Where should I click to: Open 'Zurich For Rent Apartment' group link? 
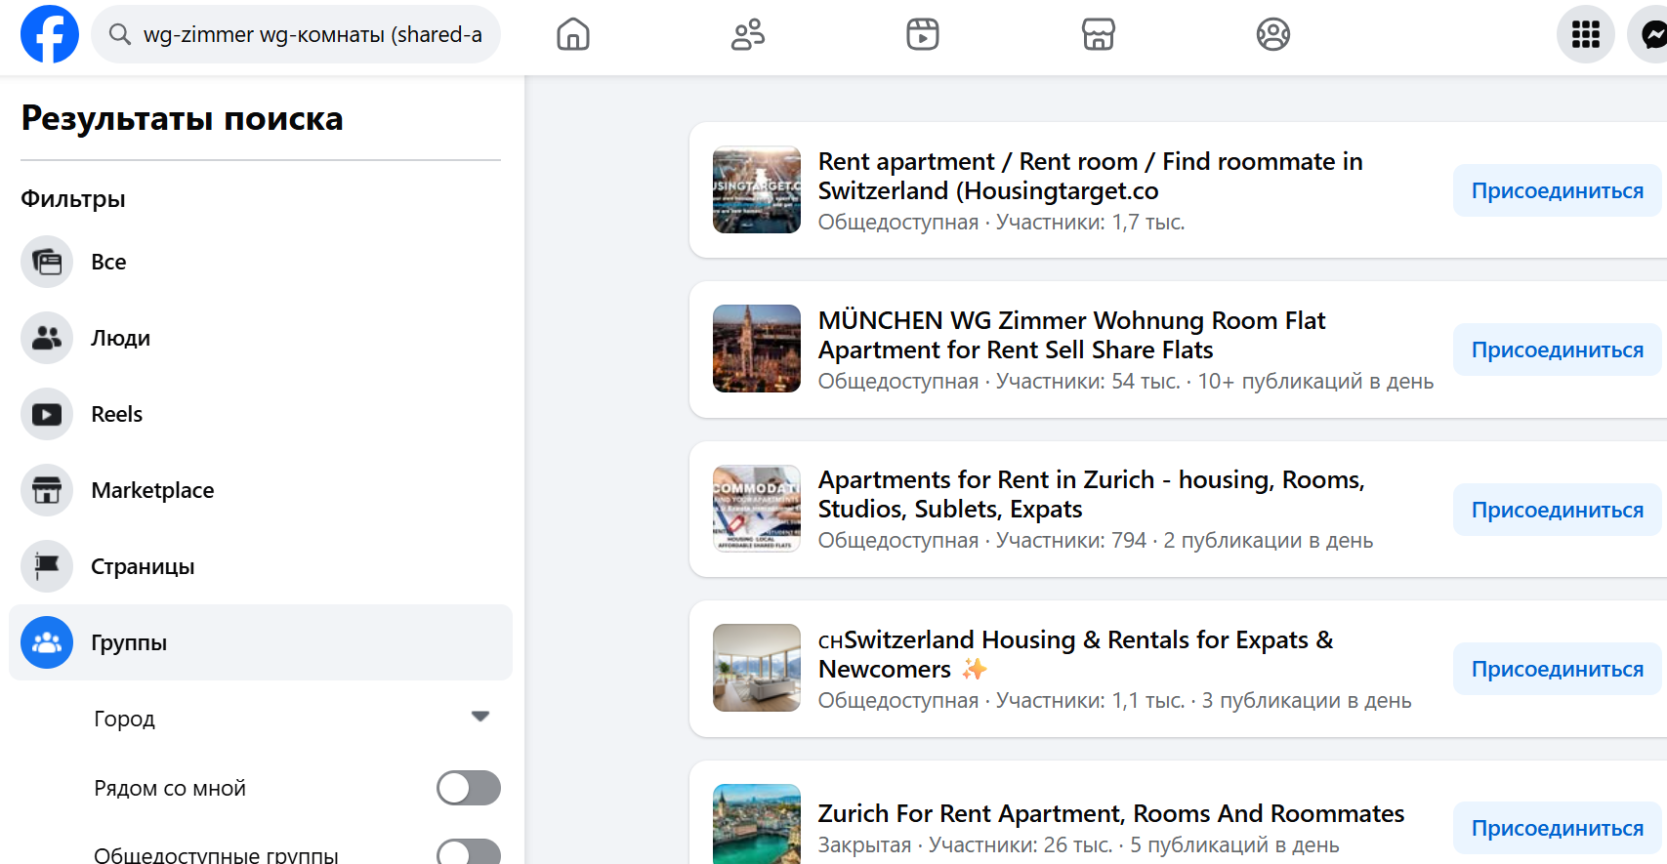click(1110, 813)
